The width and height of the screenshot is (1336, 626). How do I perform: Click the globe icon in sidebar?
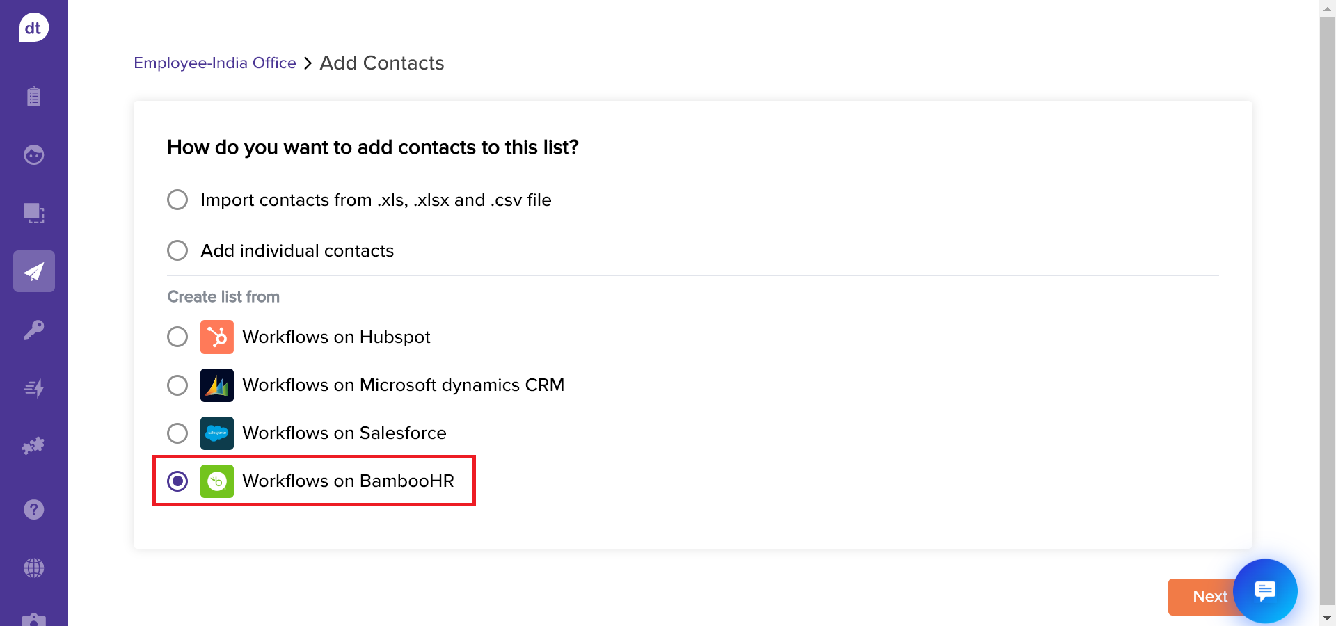(x=33, y=568)
